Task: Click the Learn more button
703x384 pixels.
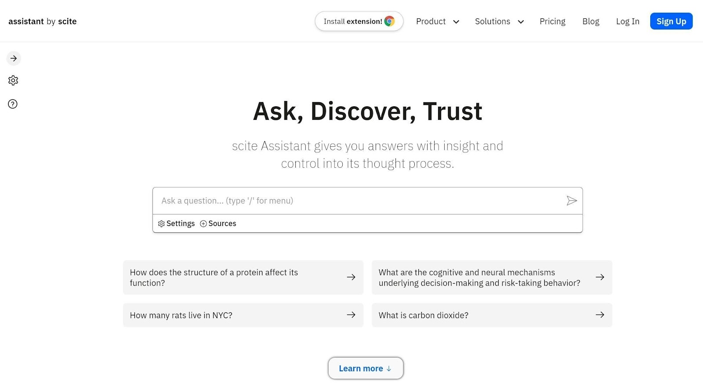Action: [x=366, y=368]
